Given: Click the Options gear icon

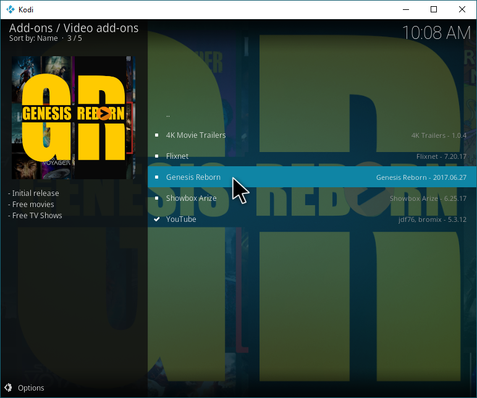Looking at the screenshot, I should tap(8, 387).
